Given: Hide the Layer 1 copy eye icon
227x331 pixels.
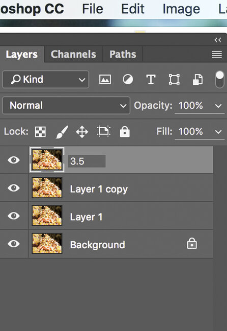Looking at the screenshot, I should [x=14, y=188].
